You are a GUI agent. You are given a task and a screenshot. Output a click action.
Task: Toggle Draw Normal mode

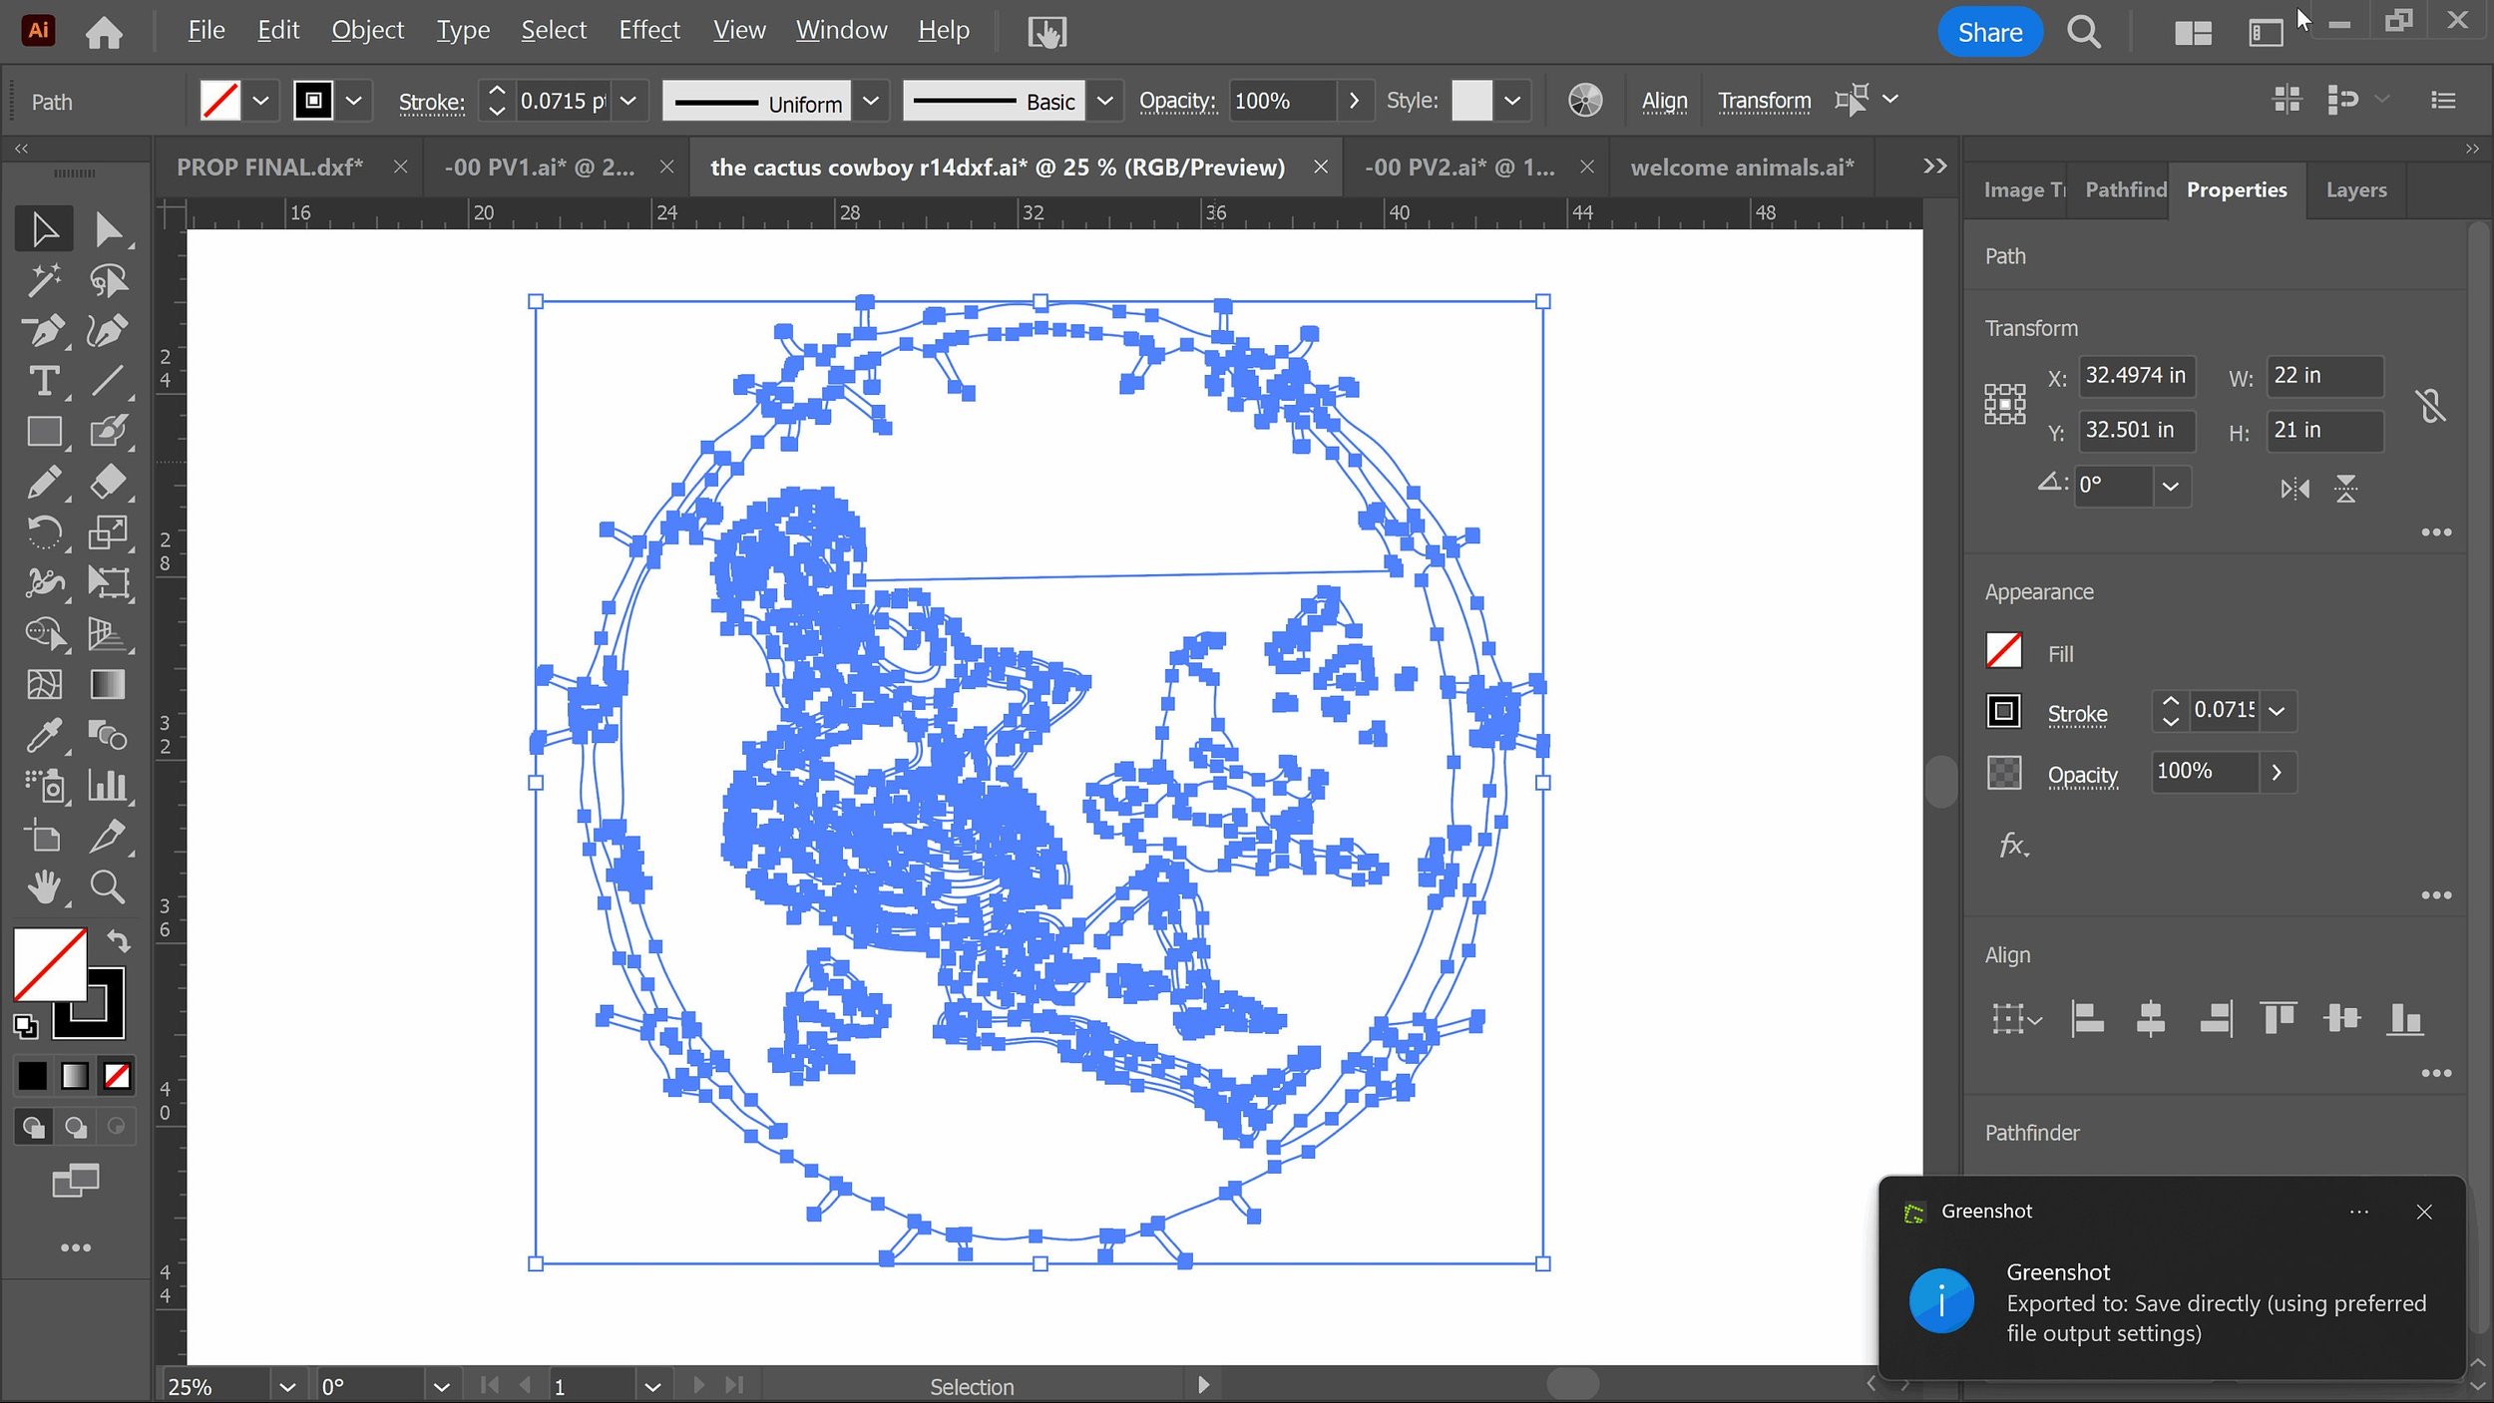pos(33,1127)
